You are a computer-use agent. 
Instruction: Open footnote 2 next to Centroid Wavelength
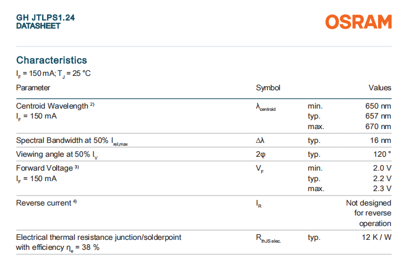tap(92, 105)
